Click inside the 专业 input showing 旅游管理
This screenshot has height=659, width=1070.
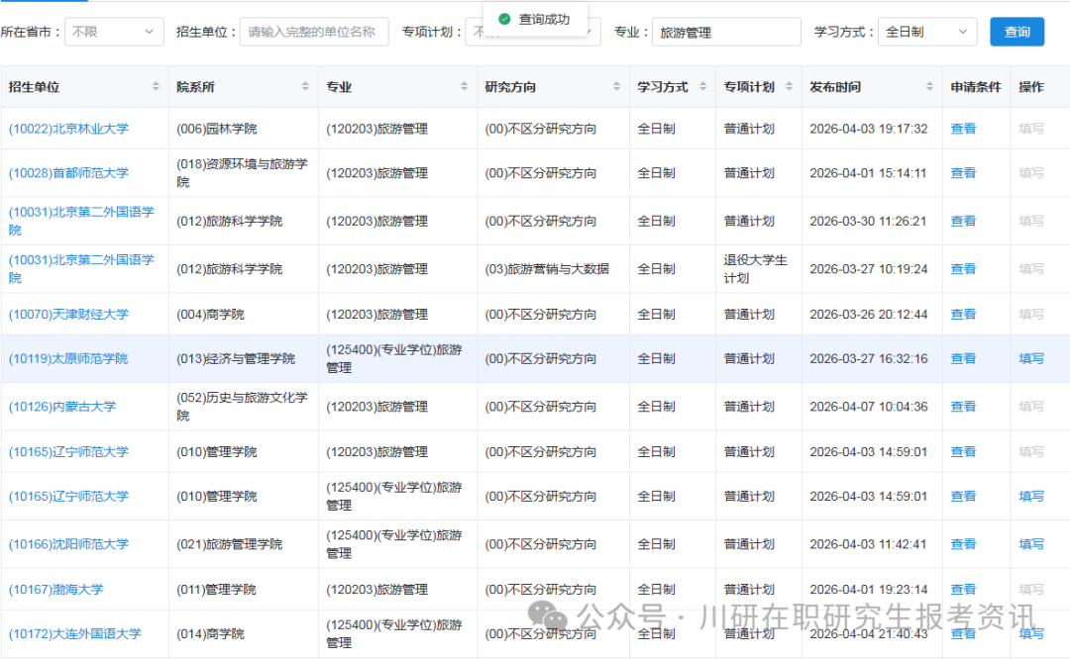[x=726, y=32]
